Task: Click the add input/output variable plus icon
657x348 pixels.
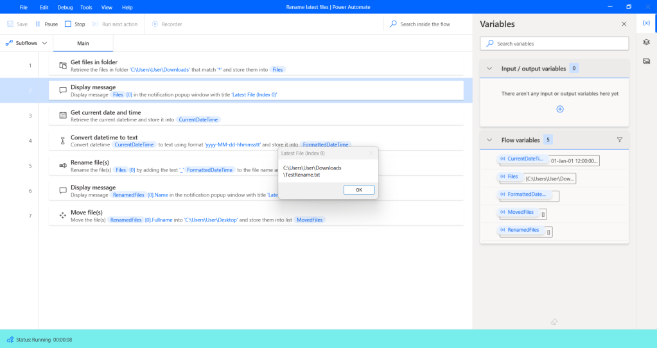Action: 559,109
